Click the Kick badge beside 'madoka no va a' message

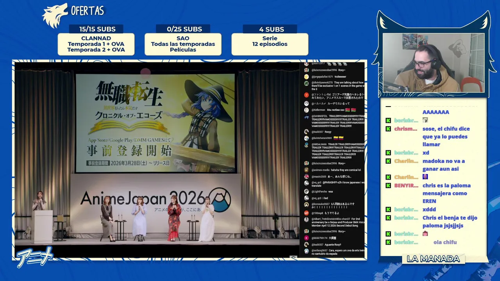coord(388,161)
